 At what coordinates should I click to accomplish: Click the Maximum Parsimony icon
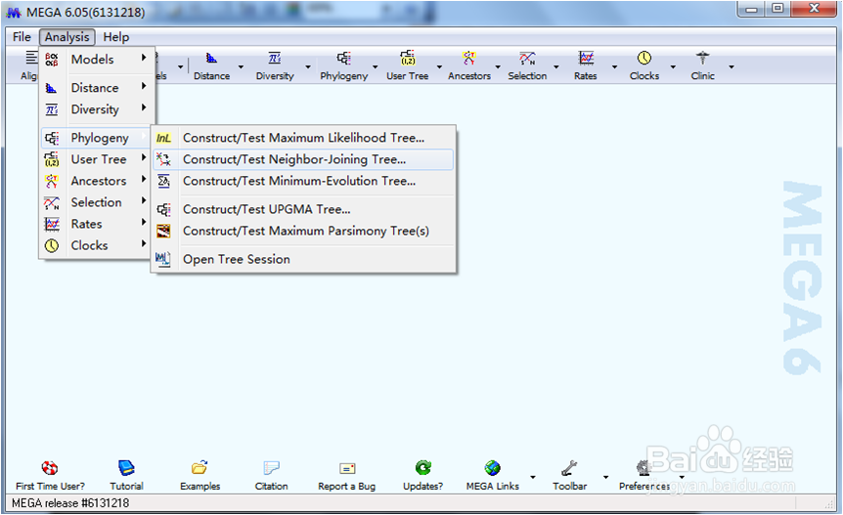coord(163,231)
